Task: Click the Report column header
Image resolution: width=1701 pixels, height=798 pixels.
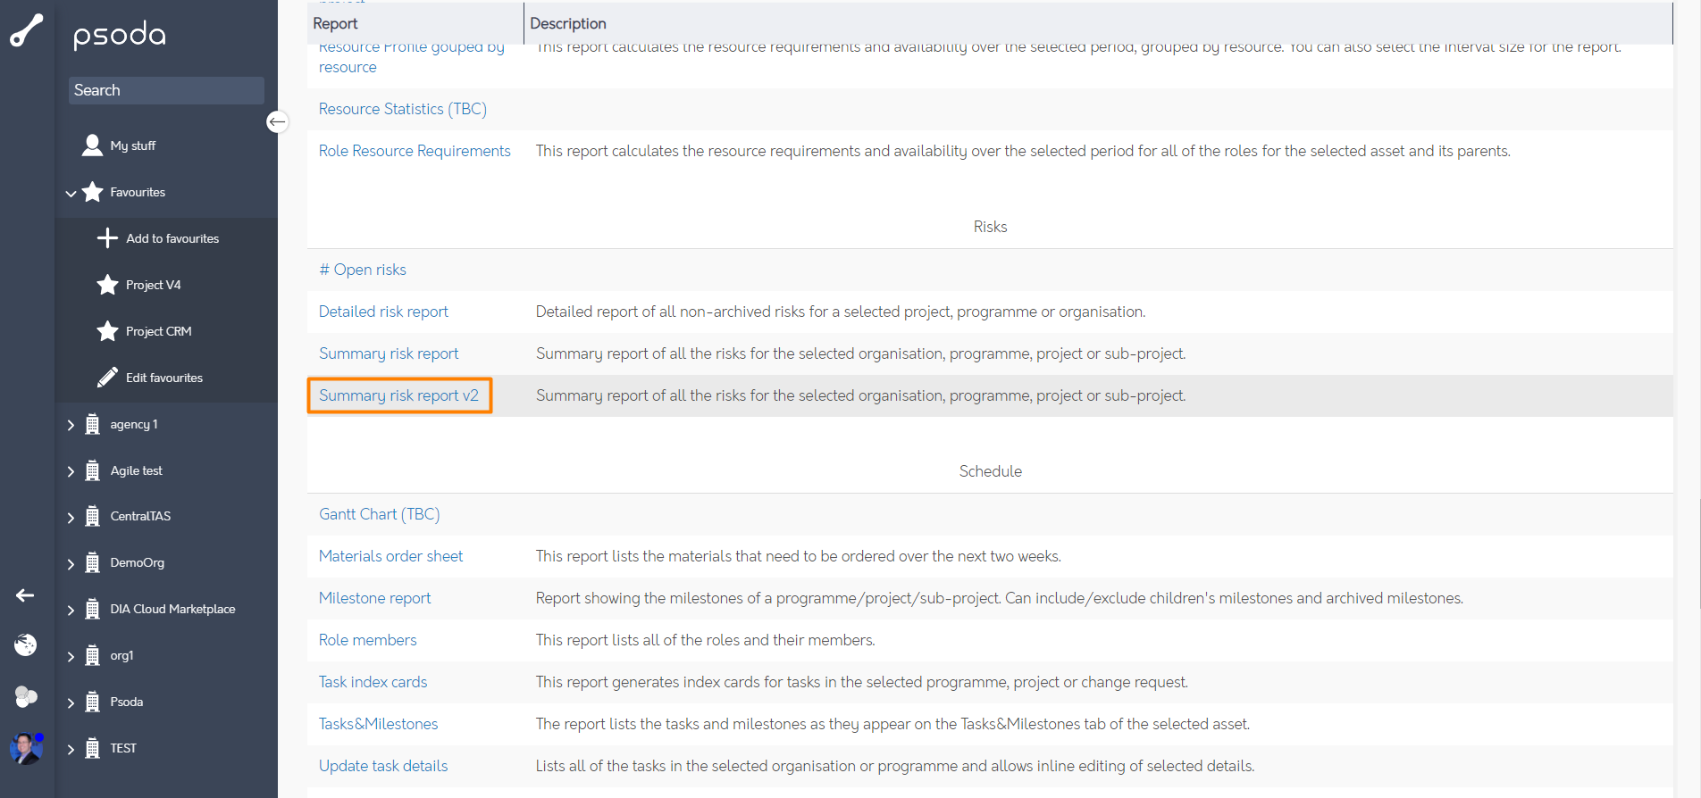Action: [335, 23]
